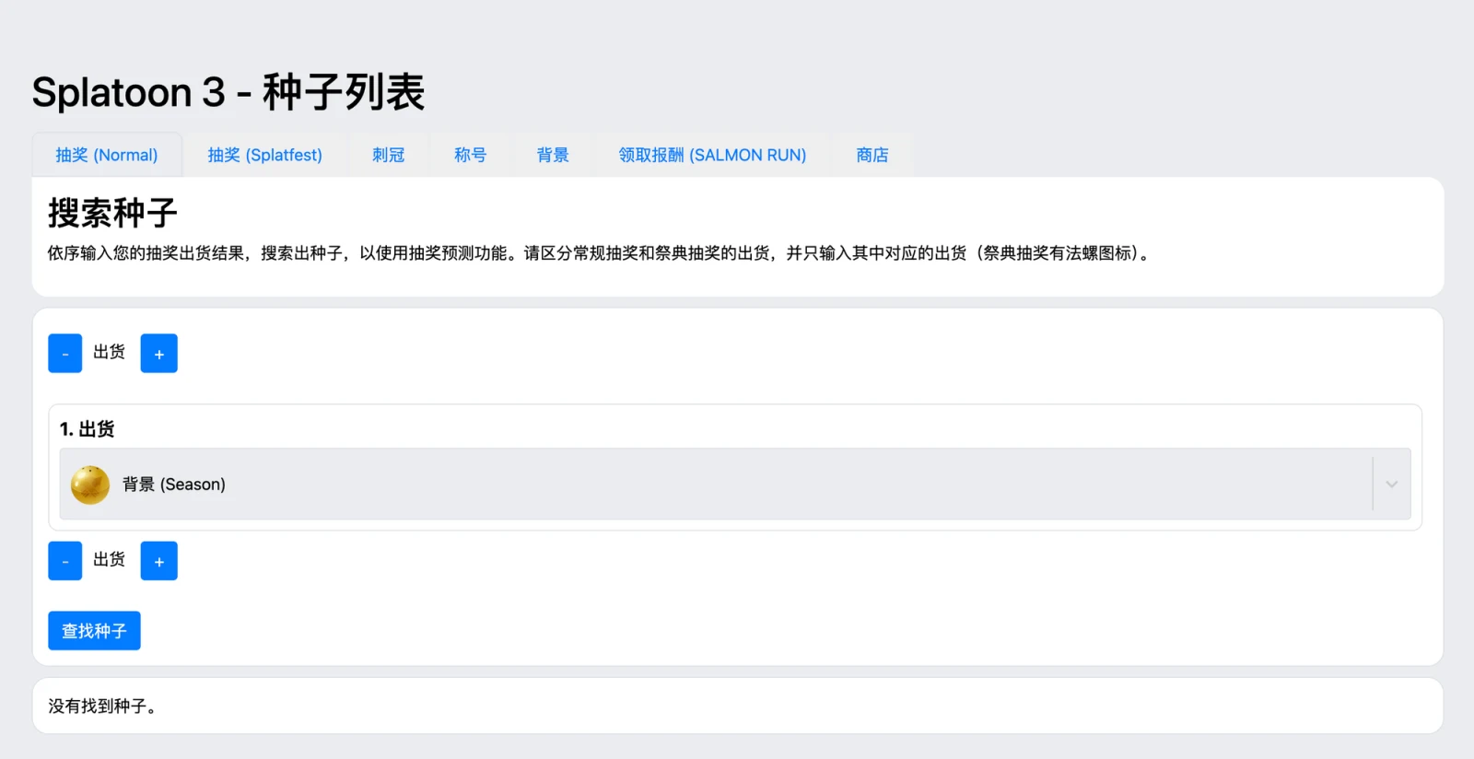Click the 搜索种子 heading
Viewport: 1474px width, 759px height.
(112, 213)
